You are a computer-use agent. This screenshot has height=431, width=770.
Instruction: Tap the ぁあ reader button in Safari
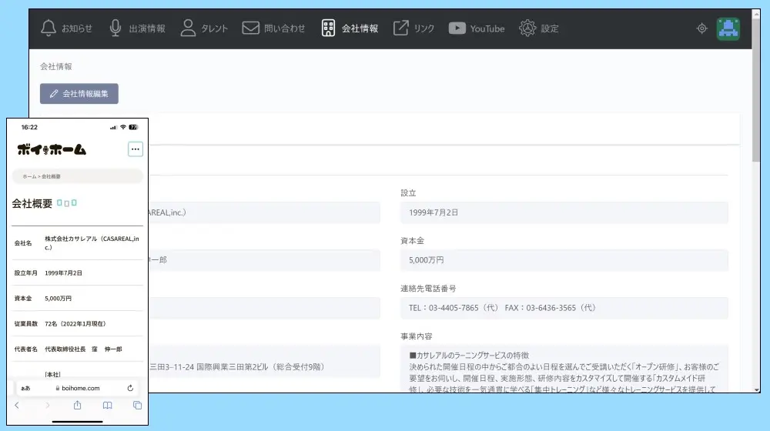(25, 388)
